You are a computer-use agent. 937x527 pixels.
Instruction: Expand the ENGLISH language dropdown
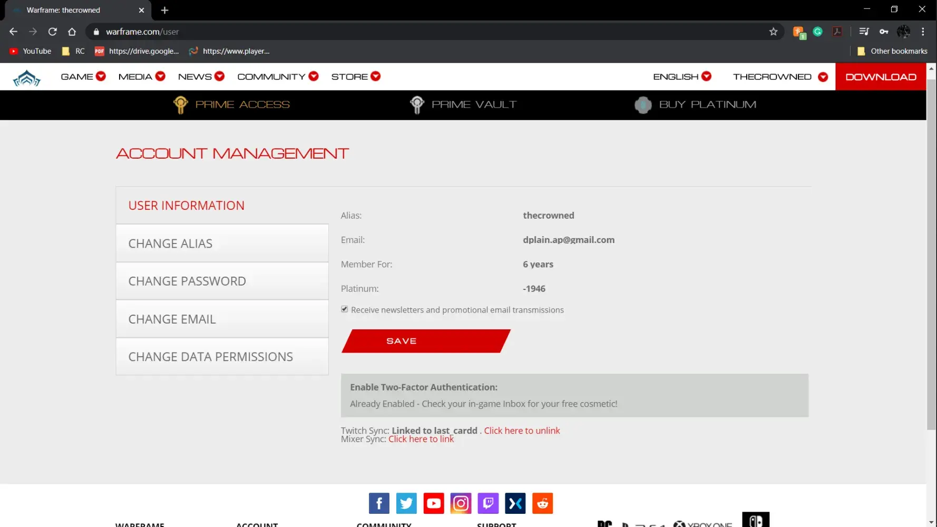(682, 76)
